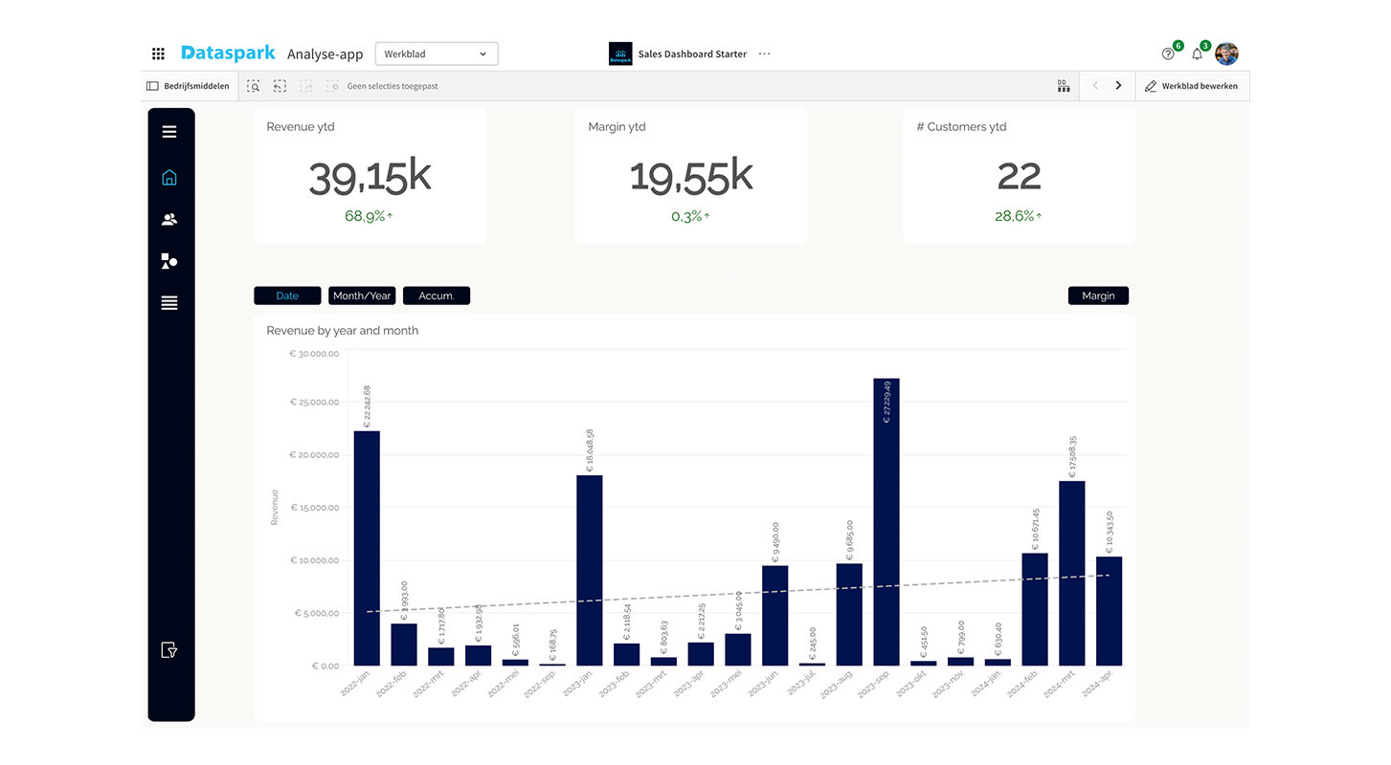Click the Dataspark app grid icon
This screenshot has height=765, width=1391.
click(x=158, y=54)
